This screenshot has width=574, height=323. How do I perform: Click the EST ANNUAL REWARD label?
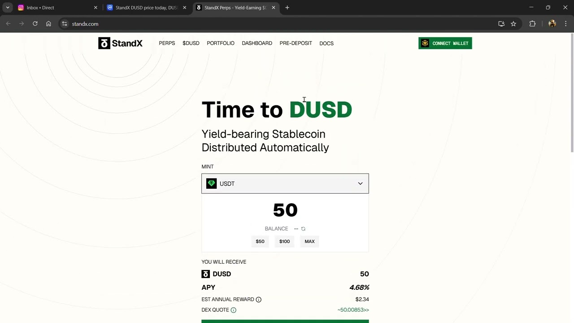pyautogui.click(x=228, y=299)
